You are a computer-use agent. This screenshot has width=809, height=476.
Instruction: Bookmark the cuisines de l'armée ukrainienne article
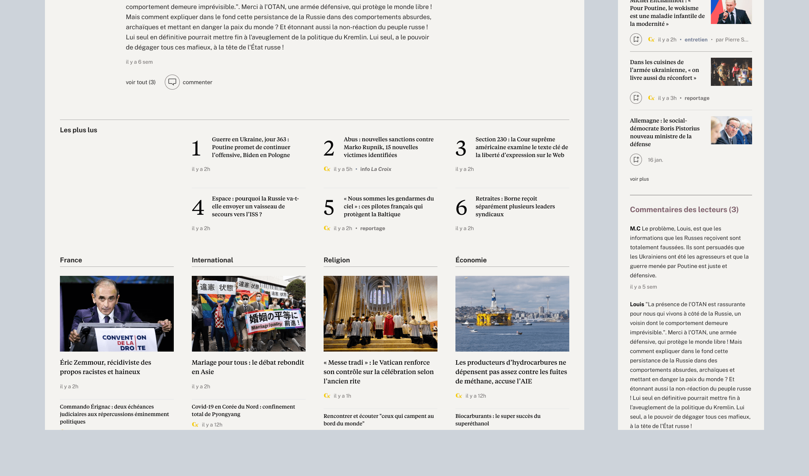pos(636,98)
